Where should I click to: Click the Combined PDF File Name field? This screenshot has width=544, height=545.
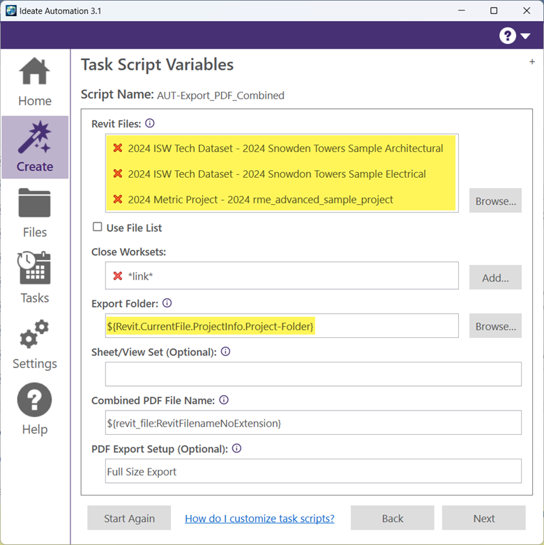(313, 422)
